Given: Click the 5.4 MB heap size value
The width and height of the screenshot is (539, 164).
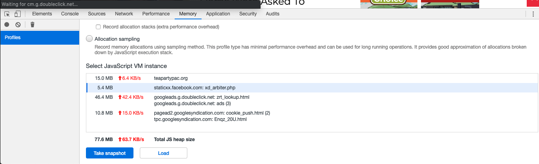Looking at the screenshot, I should click(x=105, y=88).
